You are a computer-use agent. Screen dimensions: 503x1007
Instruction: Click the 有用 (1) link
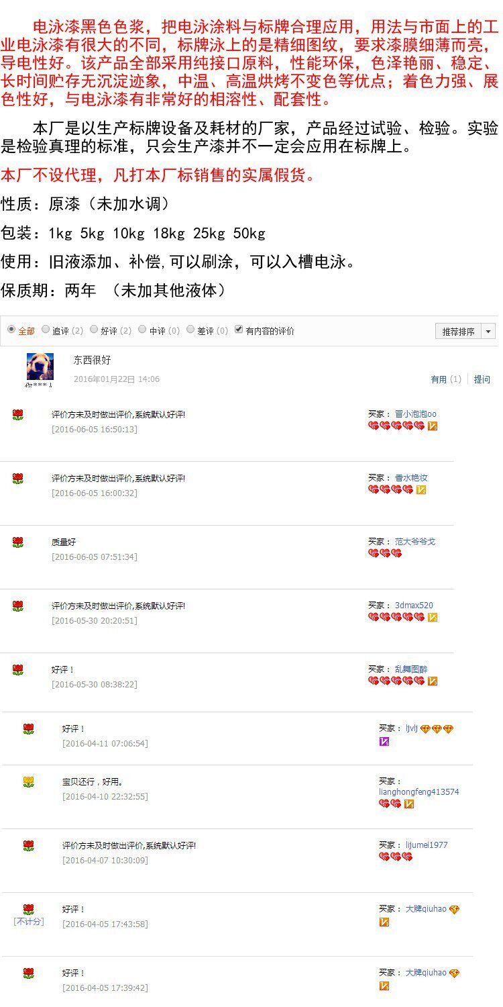(446, 379)
